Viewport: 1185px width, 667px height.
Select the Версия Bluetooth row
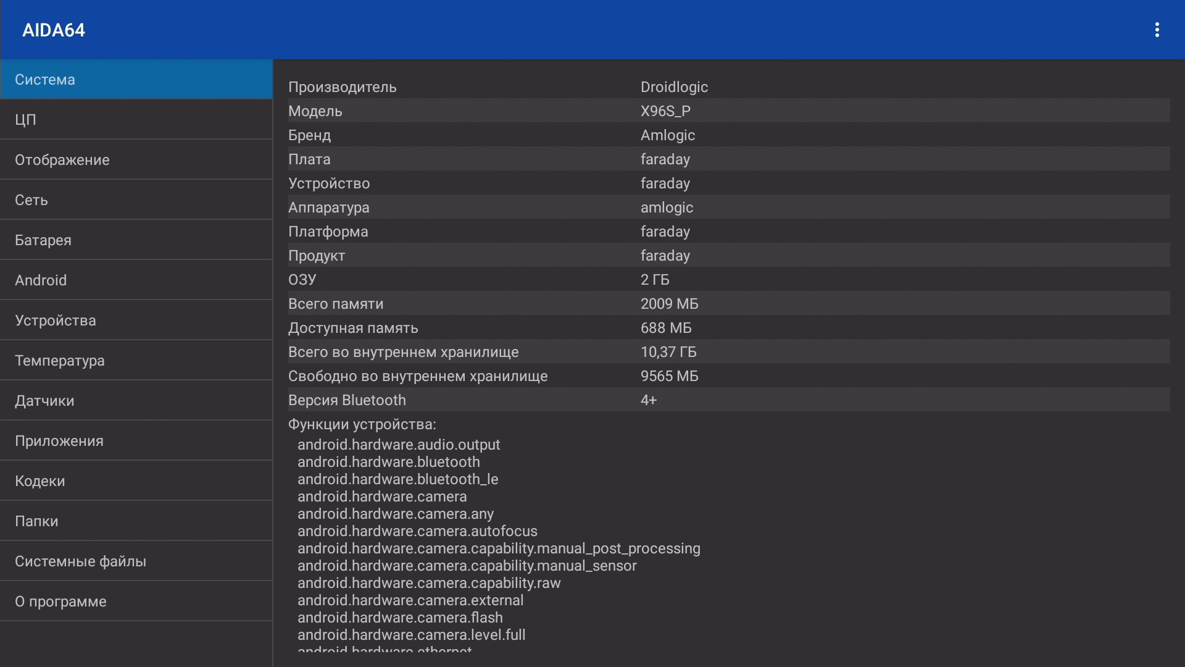tap(728, 400)
